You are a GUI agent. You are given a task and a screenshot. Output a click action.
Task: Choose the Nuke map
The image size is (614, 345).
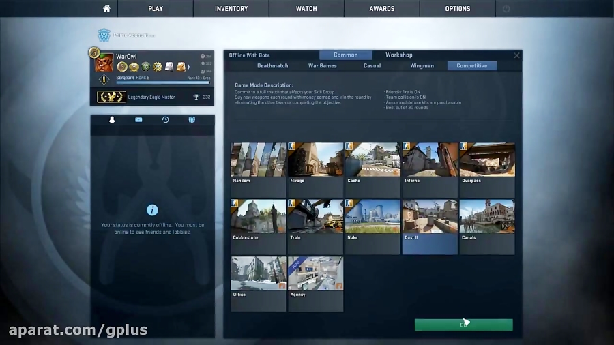(372, 227)
